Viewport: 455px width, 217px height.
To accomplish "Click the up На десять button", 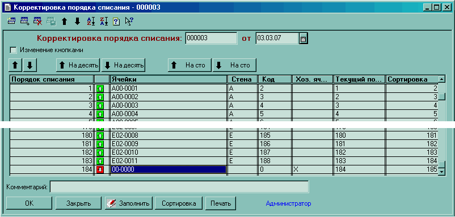I will pyautogui.click(x=78, y=65).
